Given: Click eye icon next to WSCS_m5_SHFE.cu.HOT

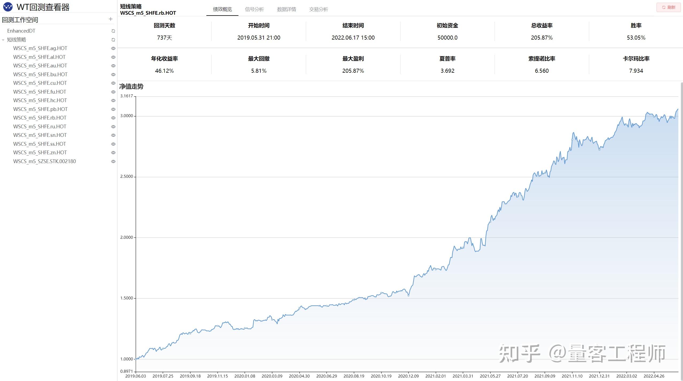Looking at the screenshot, I should coord(113,83).
